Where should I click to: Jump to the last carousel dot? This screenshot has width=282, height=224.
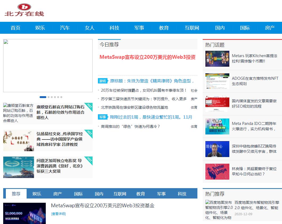[x=61, y=97]
